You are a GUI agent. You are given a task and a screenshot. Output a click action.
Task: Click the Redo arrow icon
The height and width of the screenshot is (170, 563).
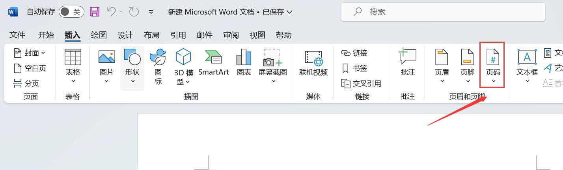(134, 12)
